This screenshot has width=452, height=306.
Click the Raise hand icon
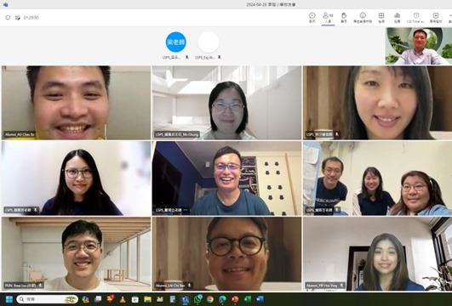(x=344, y=18)
